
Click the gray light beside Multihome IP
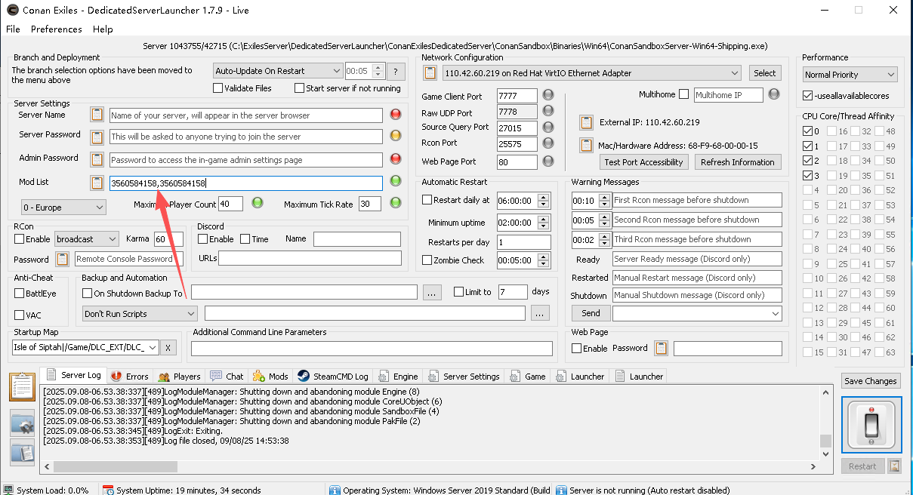tap(774, 94)
